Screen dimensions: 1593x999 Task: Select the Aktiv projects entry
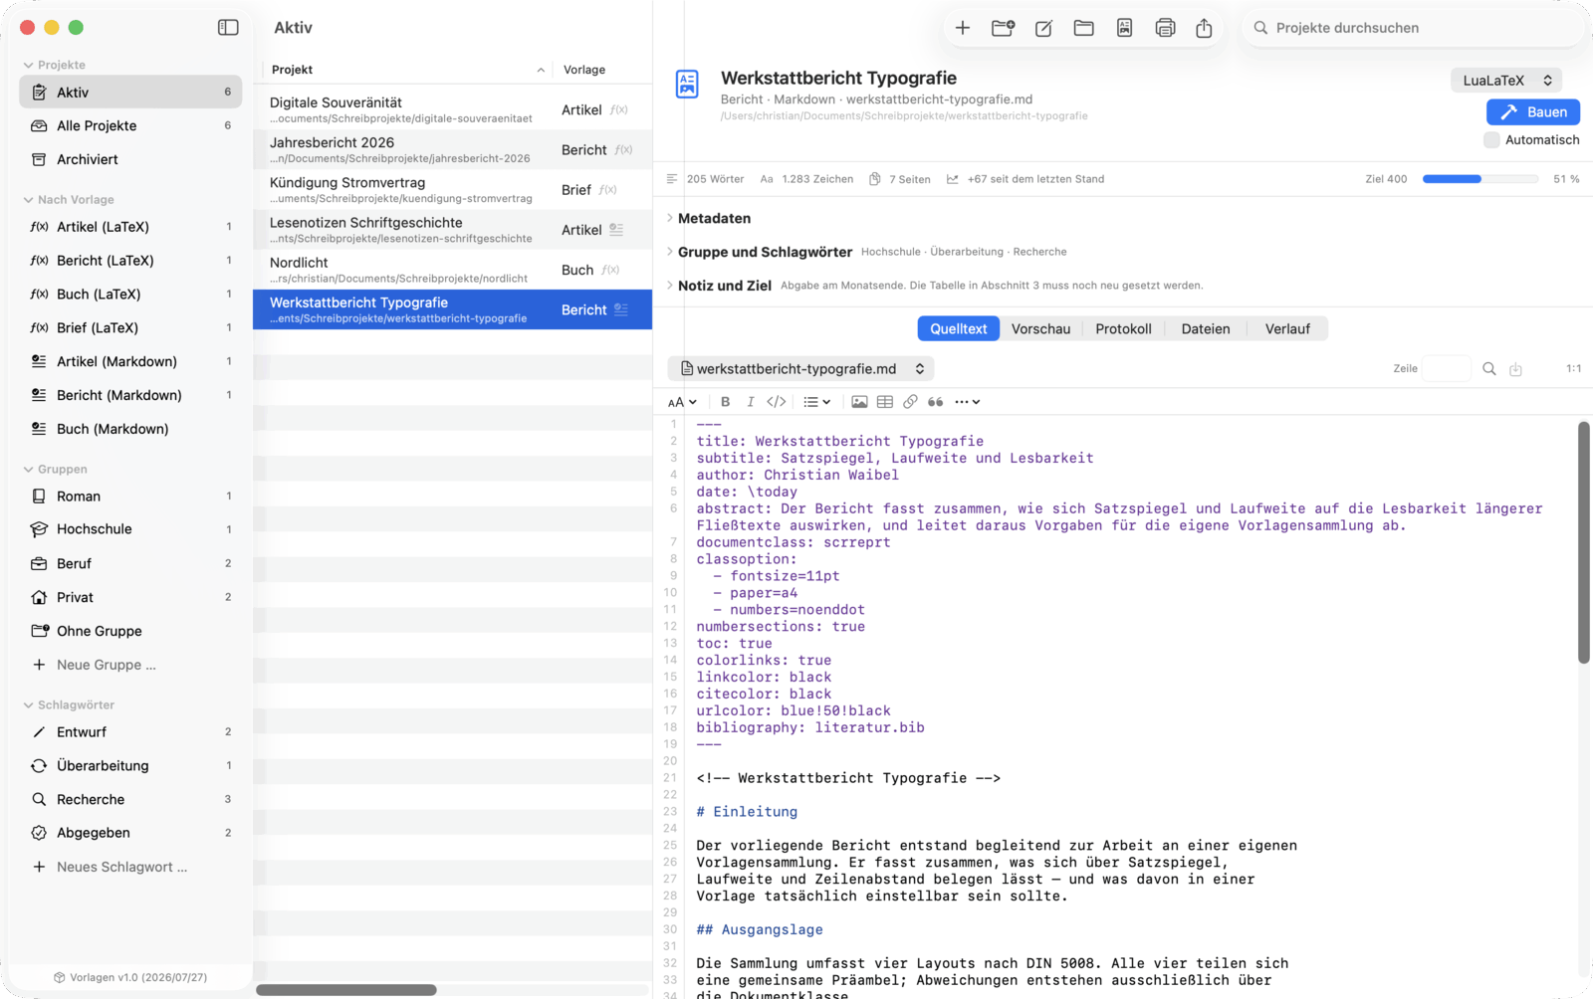click(130, 93)
